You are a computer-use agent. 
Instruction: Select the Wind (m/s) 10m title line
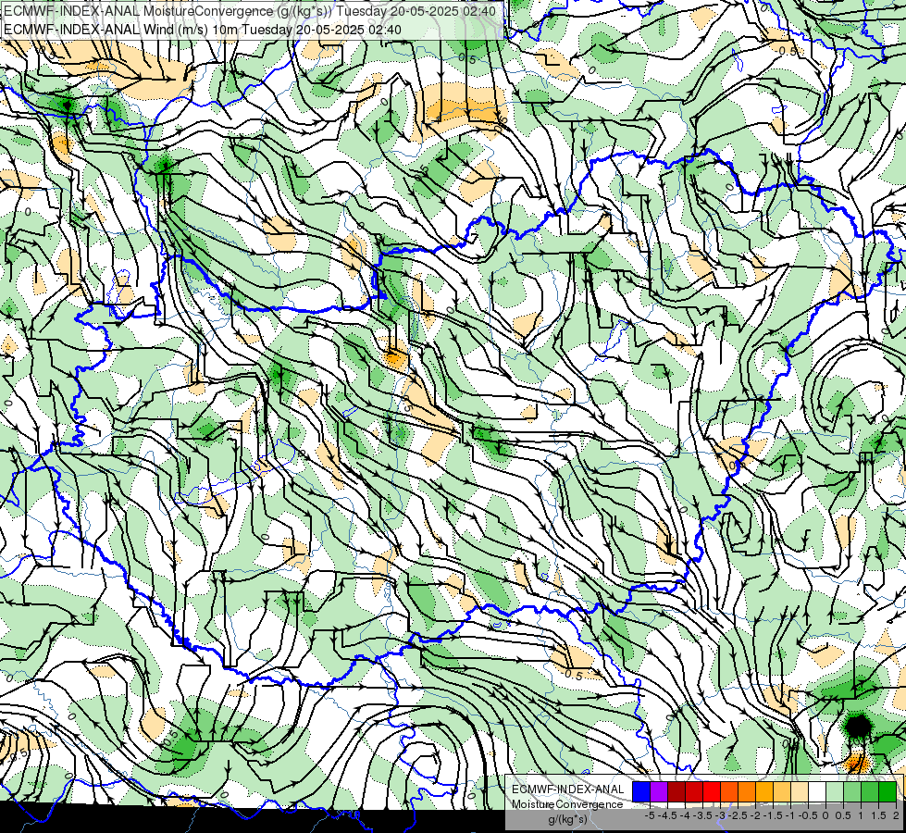coord(203,29)
